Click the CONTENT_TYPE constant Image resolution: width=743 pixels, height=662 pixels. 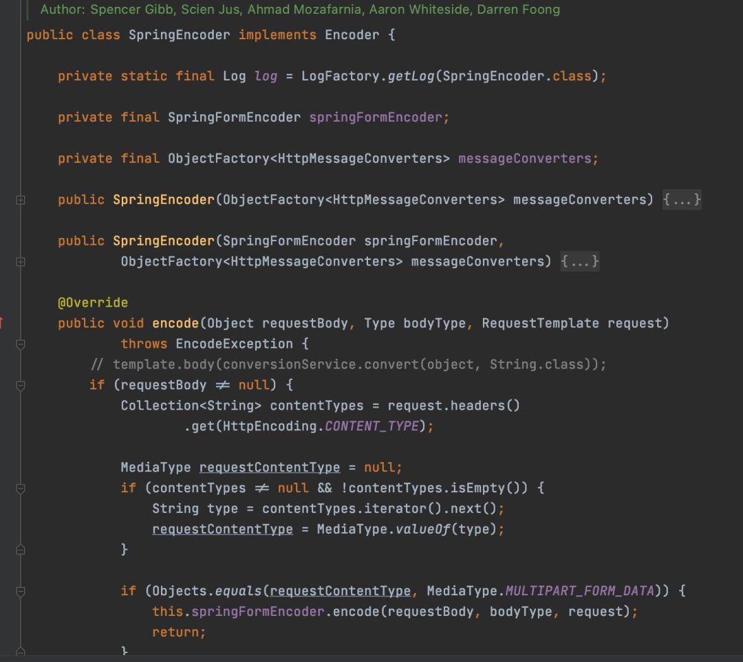[x=372, y=426]
